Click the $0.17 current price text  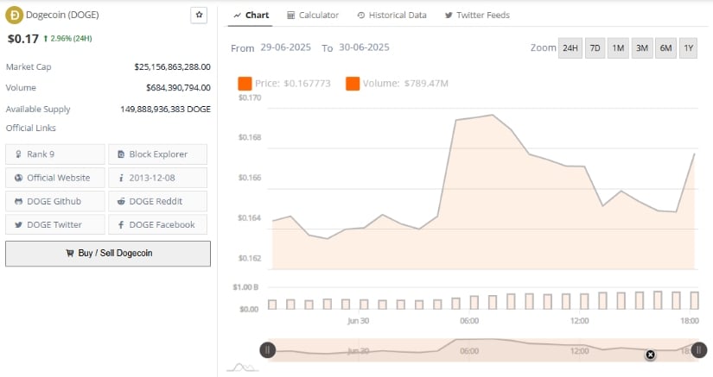point(23,39)
